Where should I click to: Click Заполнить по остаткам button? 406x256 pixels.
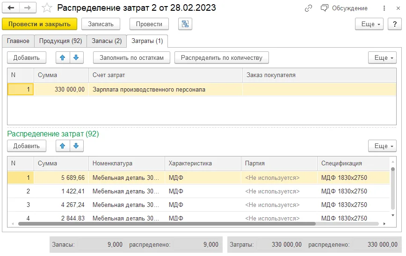131,57
